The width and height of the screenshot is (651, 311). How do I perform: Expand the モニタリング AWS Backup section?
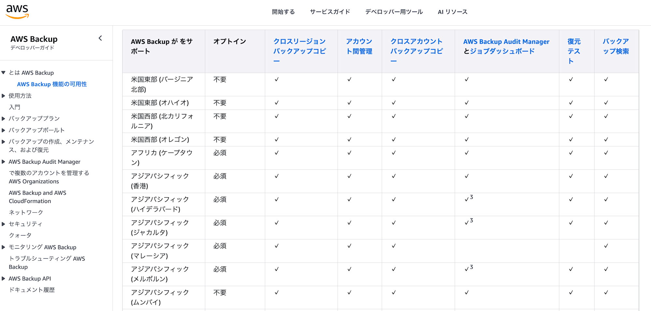[x=3, y=247]
